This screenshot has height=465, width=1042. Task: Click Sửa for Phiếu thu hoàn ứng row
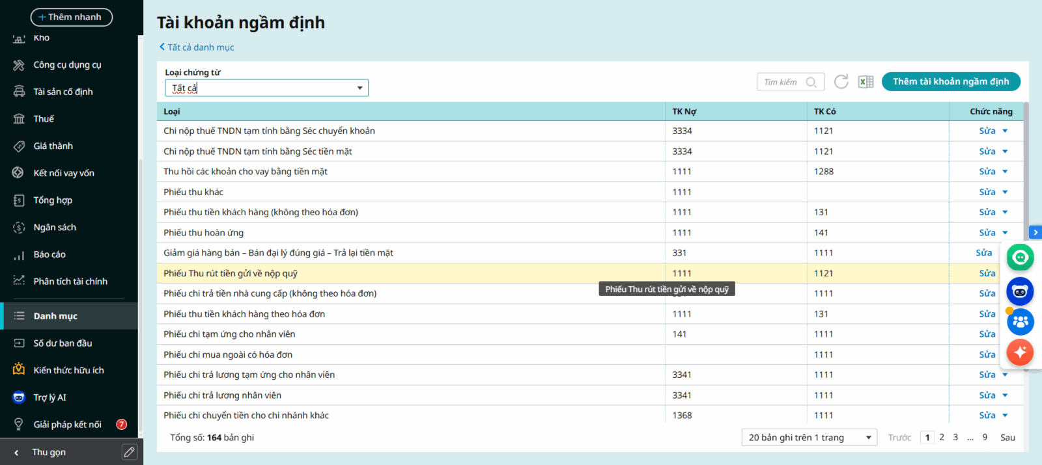987,233
